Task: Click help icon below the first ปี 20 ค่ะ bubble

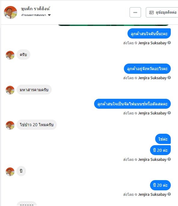Action: [x=169, y=159]
